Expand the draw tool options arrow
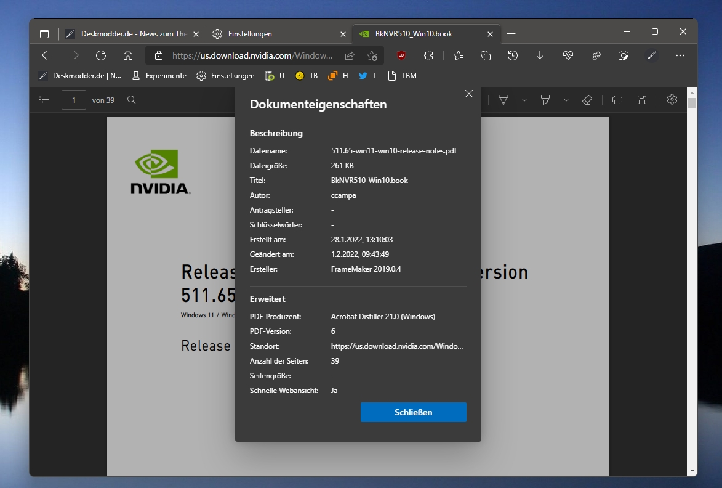 point(524,100)
